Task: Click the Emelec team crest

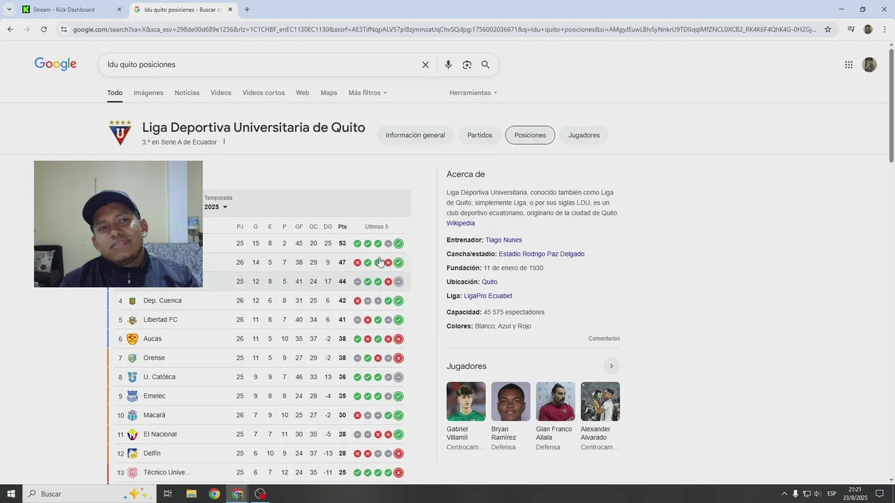Action: pos(132,396)
